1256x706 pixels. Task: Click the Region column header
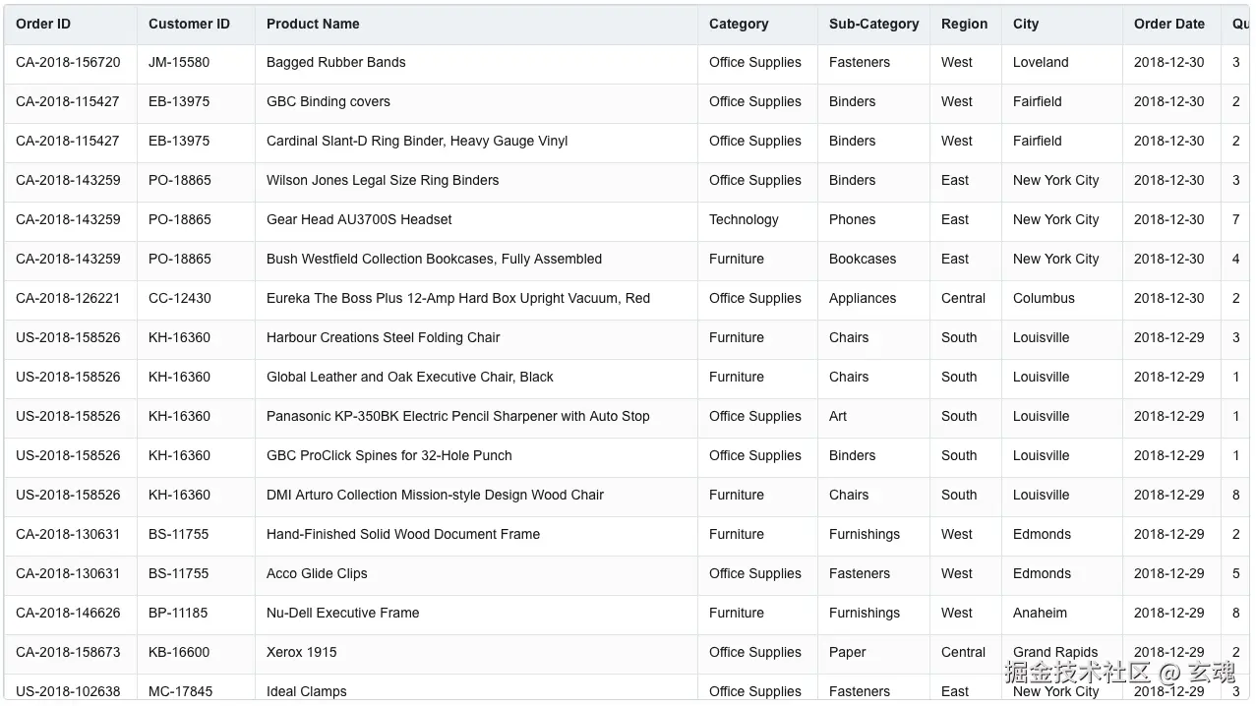(x=964, y=24)
